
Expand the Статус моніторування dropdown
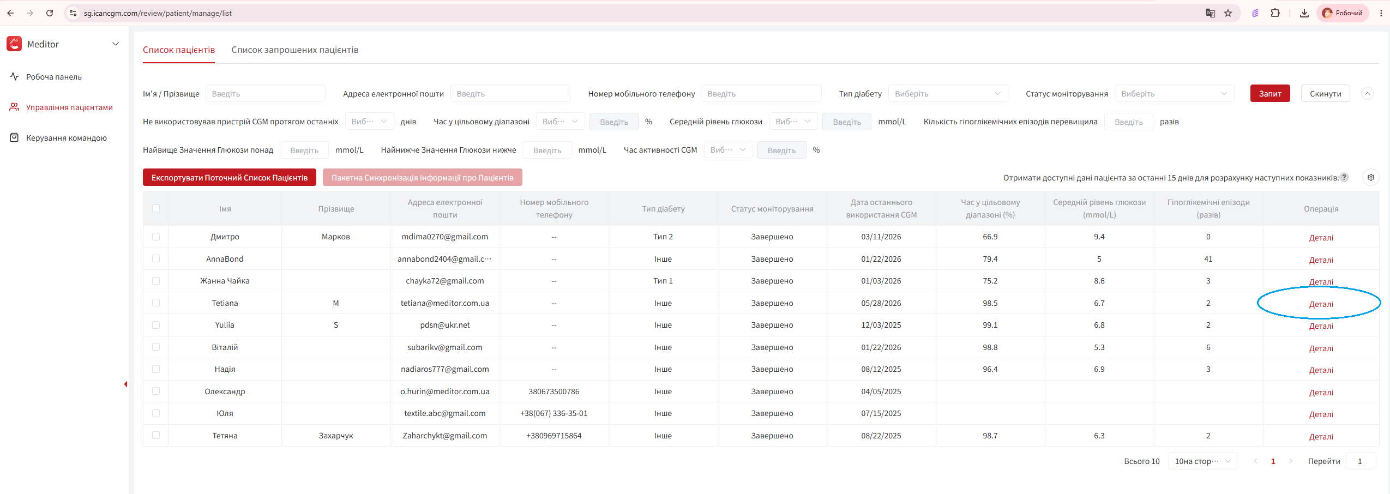(1174, 93)
